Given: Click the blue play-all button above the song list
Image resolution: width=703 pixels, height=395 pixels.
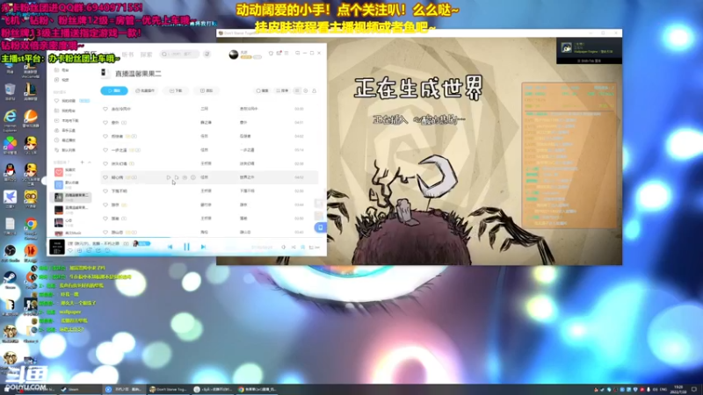Looking at the screenshot, I should tap(114, 91).
